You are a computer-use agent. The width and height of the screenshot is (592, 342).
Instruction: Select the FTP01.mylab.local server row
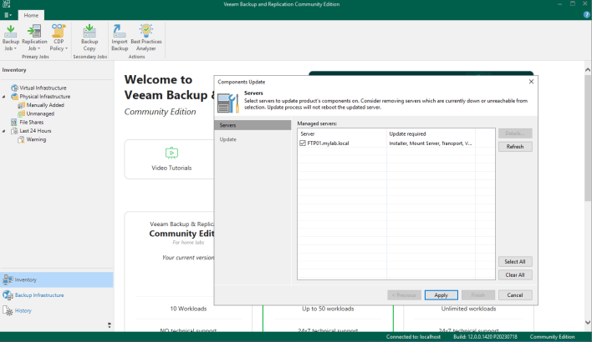[396, 143]
